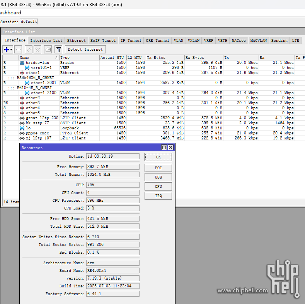Click the USB button
Image resolution: width=305 pixels, height=304 pixels.
(x=158, y=177)
